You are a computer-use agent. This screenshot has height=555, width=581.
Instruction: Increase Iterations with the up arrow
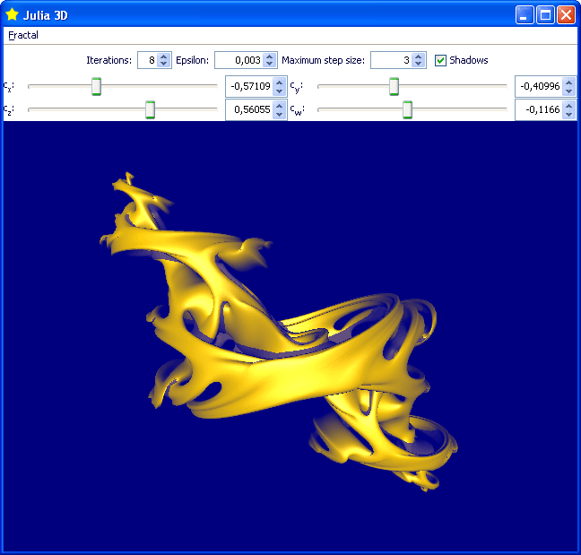pyautogui.click(x=164, y=56)
